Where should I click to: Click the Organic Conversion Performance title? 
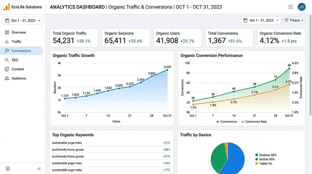[211, 56]
